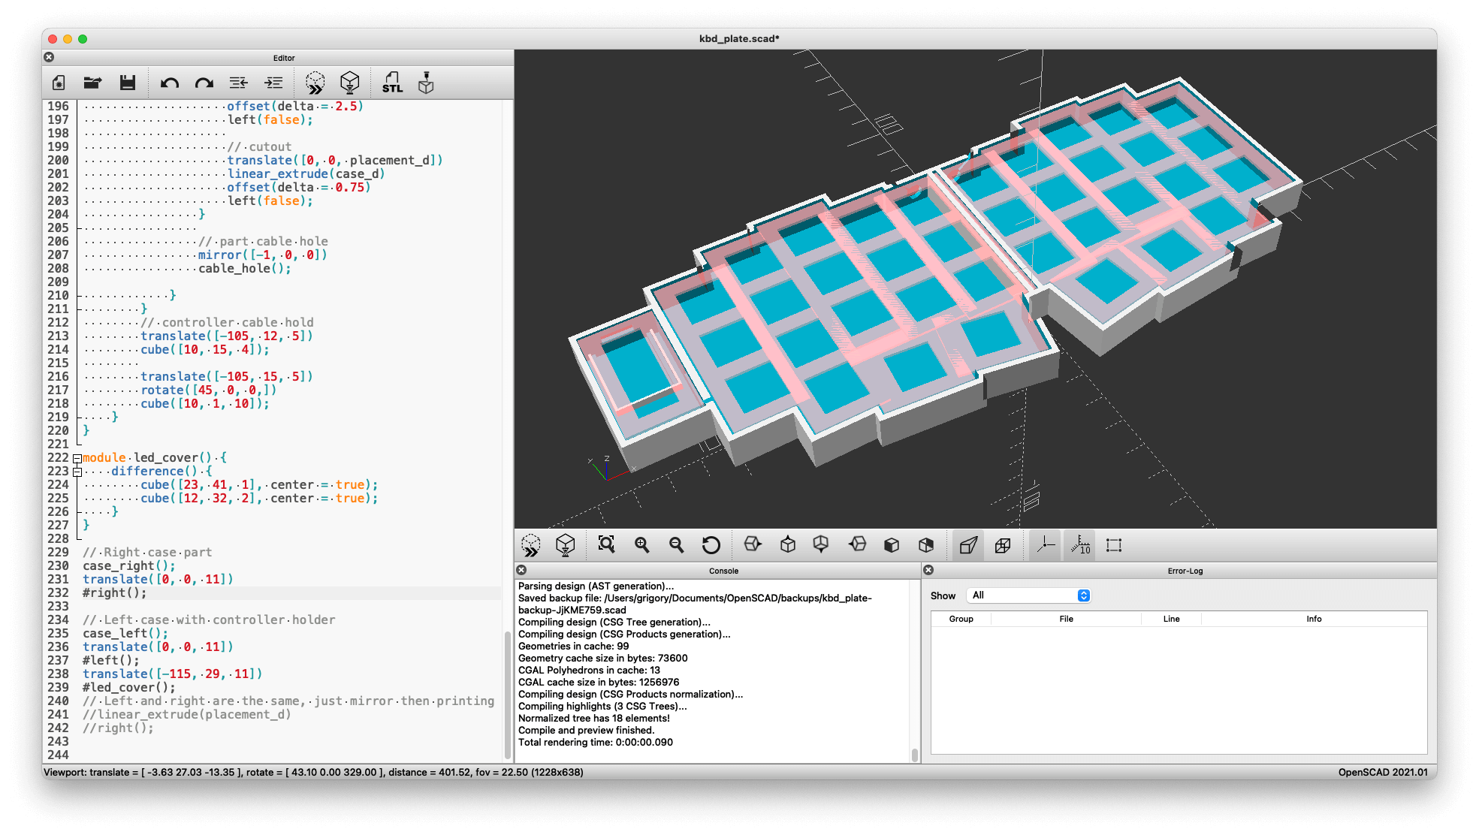
Task: Click the Save file icon in the editor toolbar
Action: [x=128, y=83]
